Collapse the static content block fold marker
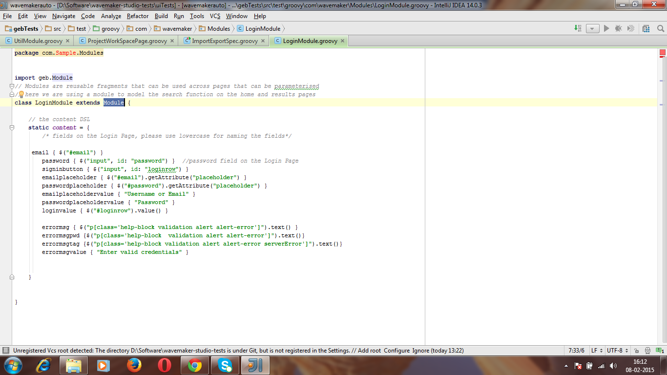This screenshot has width=667, height=375. point(12,127)
